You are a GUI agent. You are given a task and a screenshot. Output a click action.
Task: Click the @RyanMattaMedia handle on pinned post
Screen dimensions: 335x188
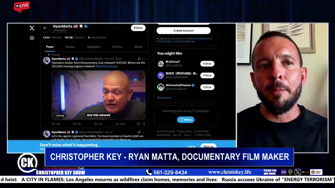(x=91, y=59)
